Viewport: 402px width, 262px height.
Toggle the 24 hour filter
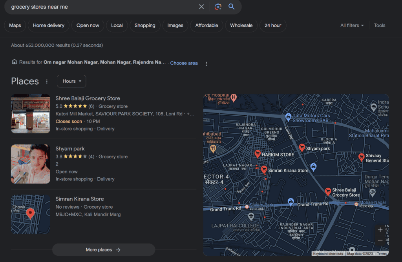(x=272, y=25)
